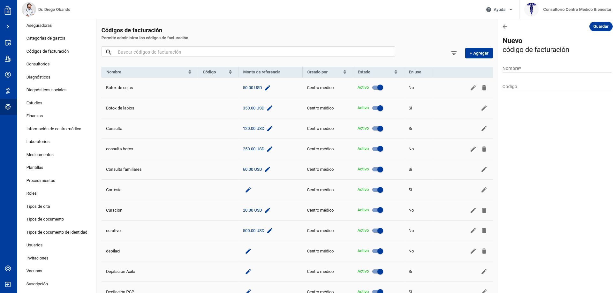
Task: Expand the Ayuda help dropdown
Action: 500,10
